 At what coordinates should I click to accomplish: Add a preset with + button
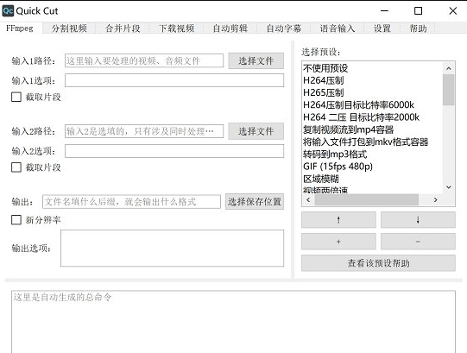[x=338, y=242]
